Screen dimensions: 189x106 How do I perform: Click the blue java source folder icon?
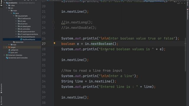(14, 13)
